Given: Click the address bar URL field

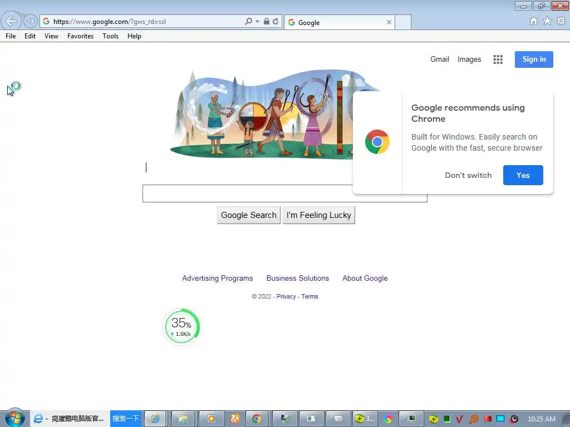Looking at the screenshot, I should coord(147,22).
